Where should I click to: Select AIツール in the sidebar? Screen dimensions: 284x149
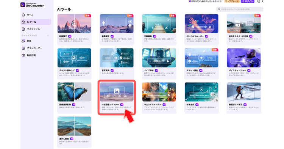tap(36, 22)
